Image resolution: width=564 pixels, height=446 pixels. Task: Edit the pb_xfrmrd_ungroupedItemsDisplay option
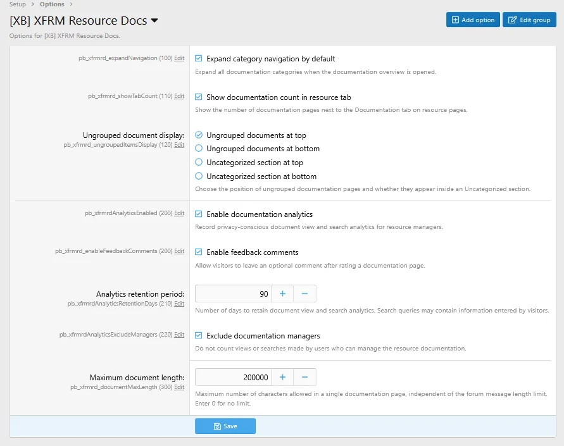click(179, 145)
